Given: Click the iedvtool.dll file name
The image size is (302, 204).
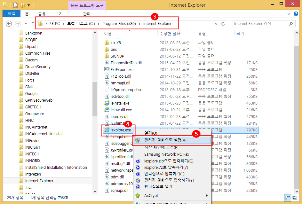Looking at the screenshot, I should pyautogui.click(x=120, y=97).
